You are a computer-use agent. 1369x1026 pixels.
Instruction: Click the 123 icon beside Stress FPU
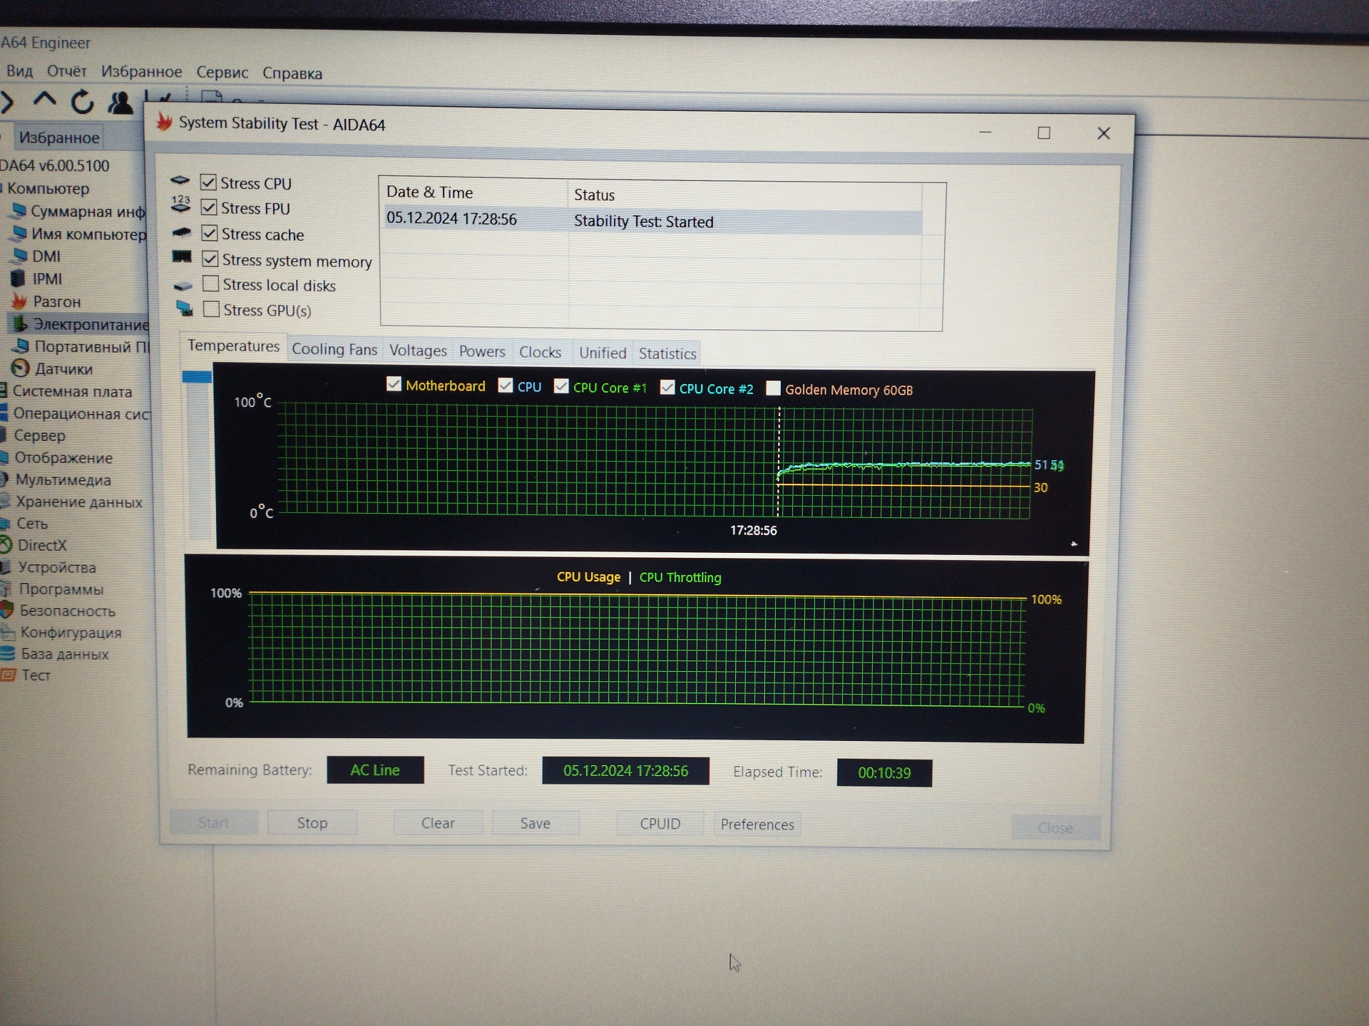[180, 204]
